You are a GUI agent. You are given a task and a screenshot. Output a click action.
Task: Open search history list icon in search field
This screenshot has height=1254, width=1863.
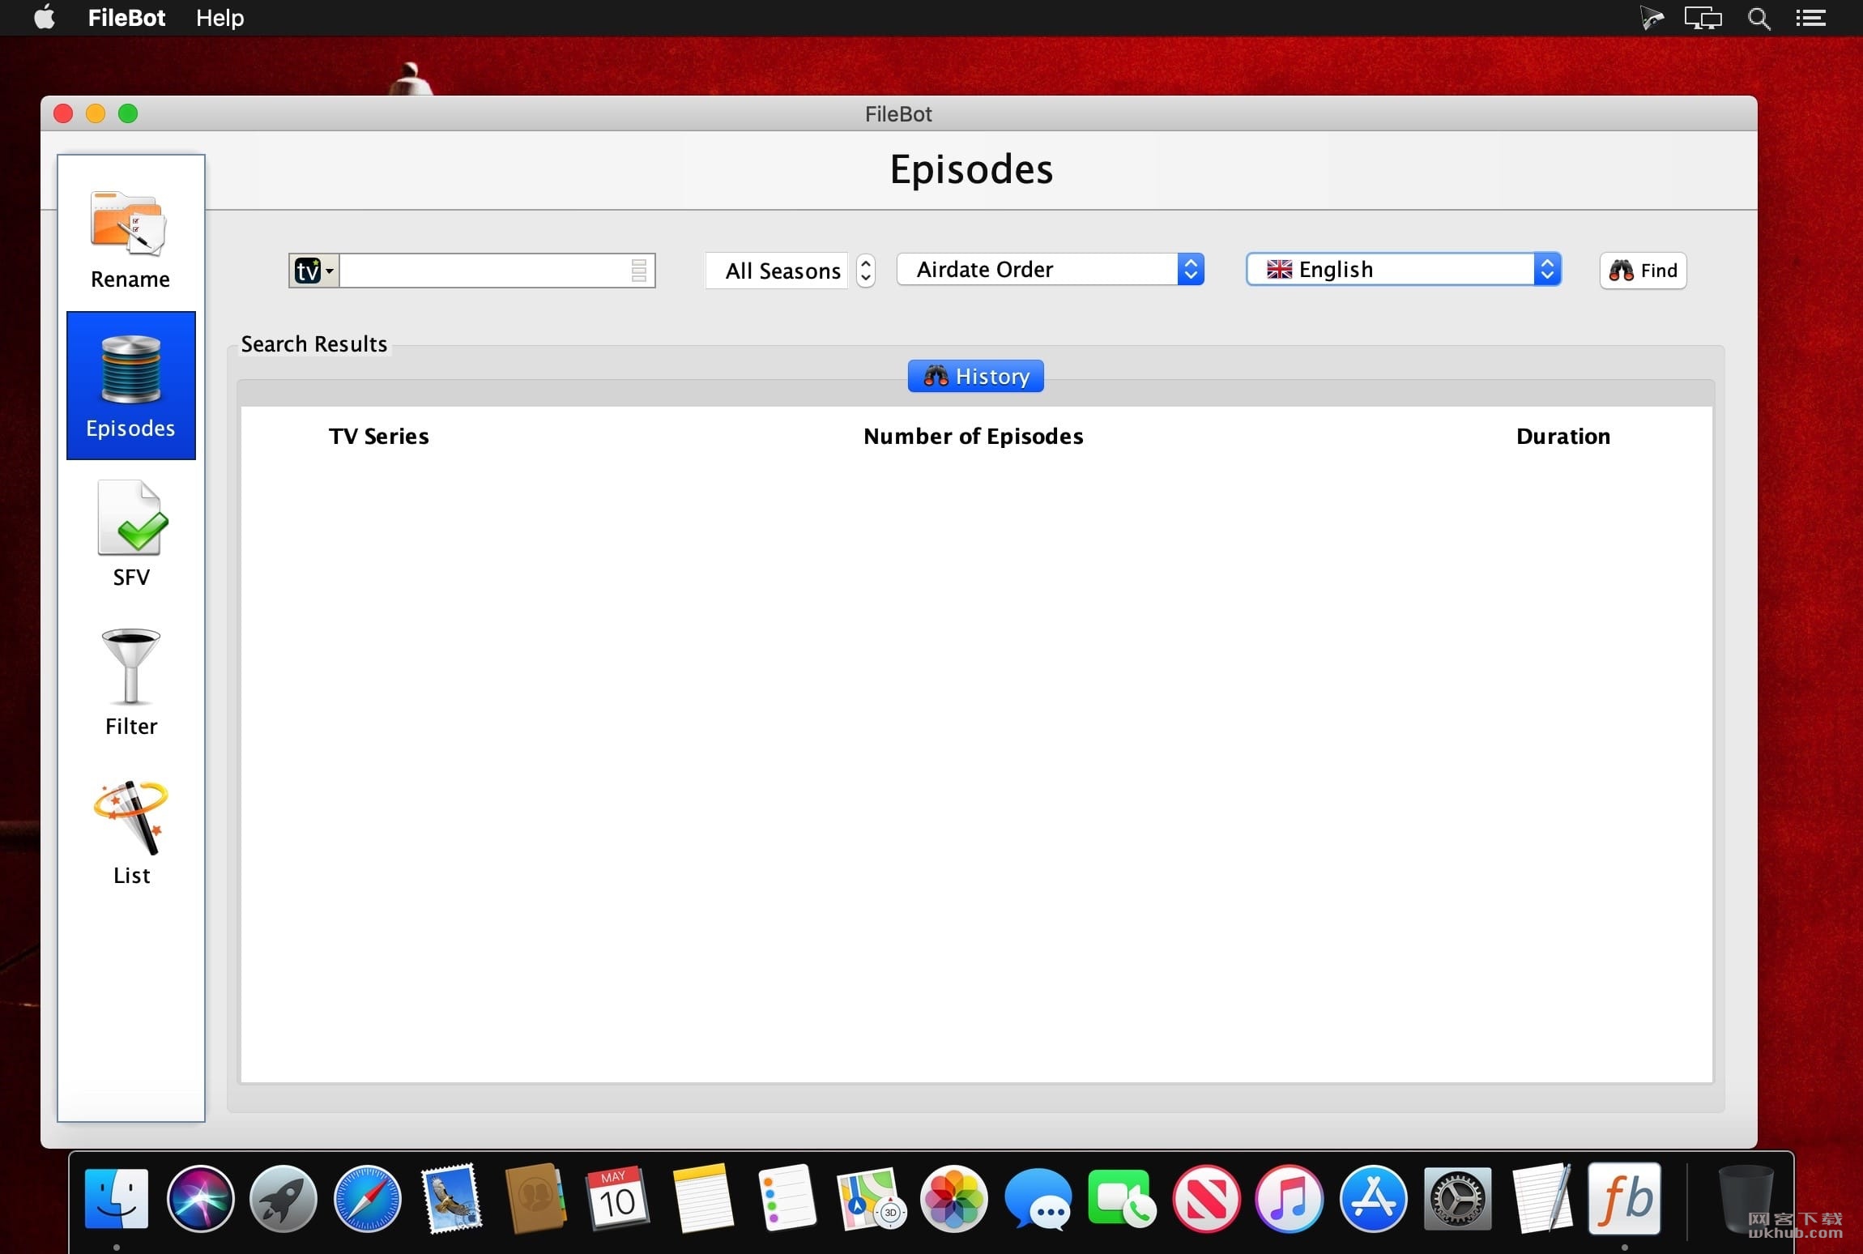639,271
